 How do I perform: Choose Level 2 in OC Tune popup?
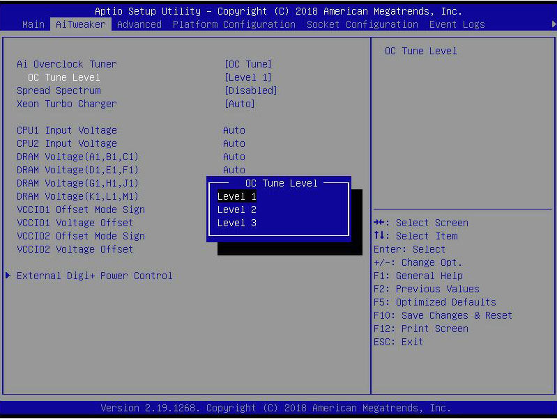tap(237, 209)
